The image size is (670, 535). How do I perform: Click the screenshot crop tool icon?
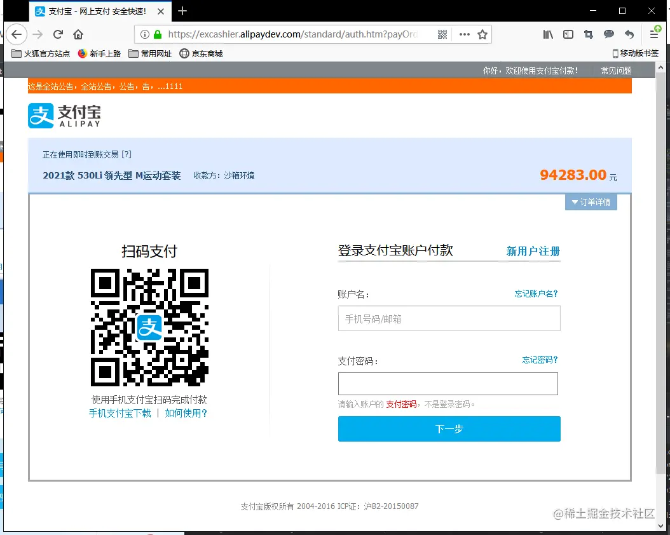click(x=589, y=34)
